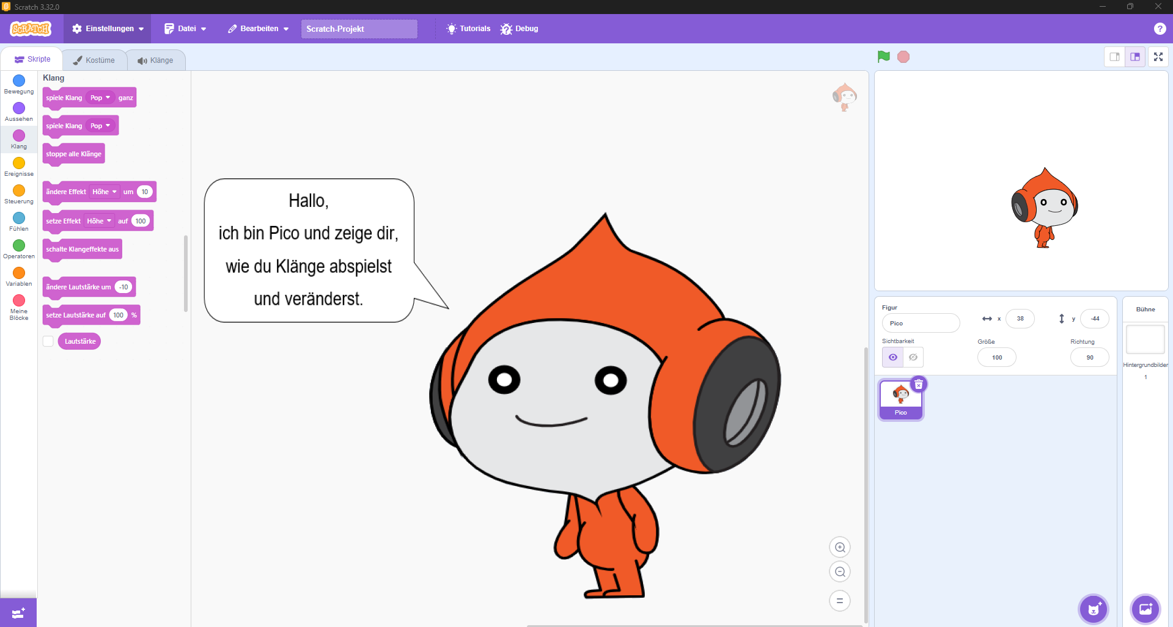Switch to small stage layout
This screenshot has height=627, width=1173.
click(1115, 57)
